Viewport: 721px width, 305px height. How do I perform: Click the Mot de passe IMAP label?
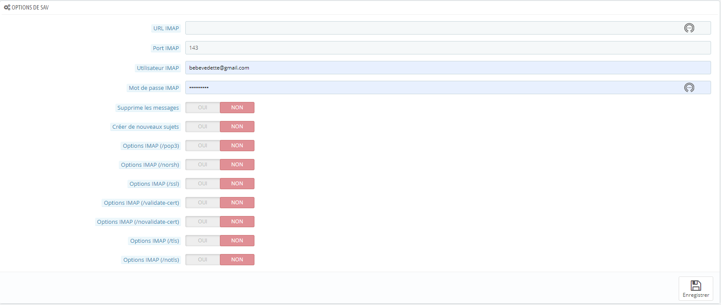tap(154, 88)
